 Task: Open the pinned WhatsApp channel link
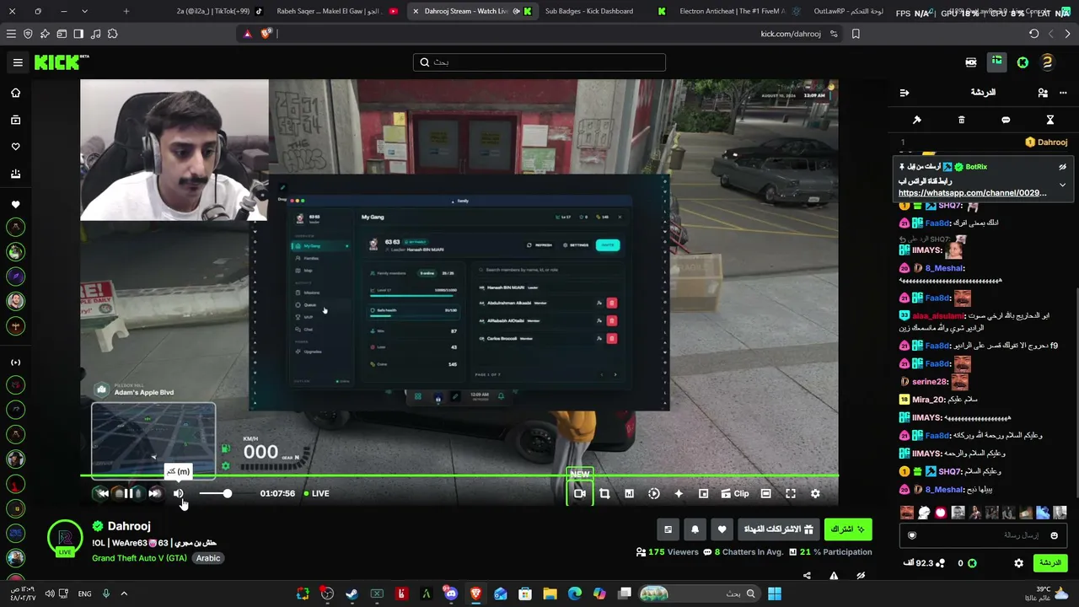point(973,193)
